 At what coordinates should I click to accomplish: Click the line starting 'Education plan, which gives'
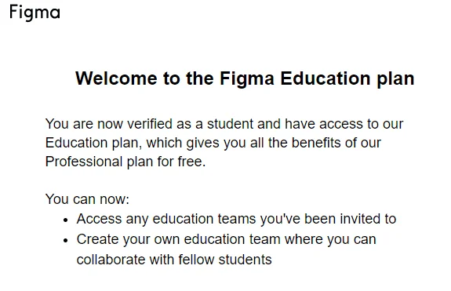[213, 143]
